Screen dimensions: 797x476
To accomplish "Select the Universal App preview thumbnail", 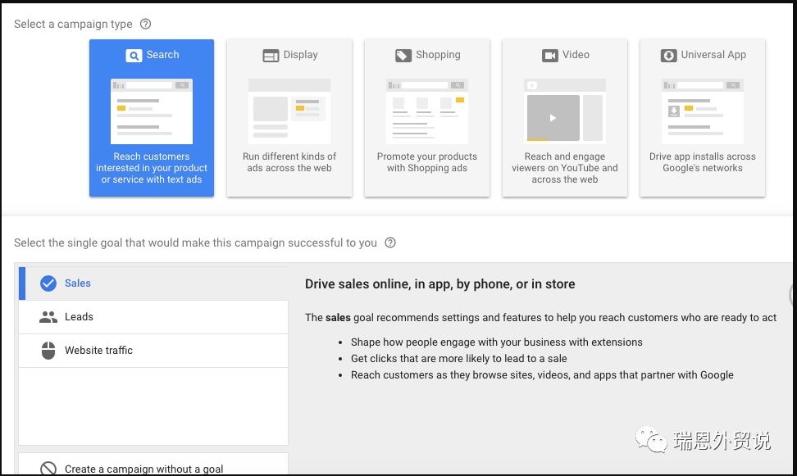I will click(x=703, y=111).
